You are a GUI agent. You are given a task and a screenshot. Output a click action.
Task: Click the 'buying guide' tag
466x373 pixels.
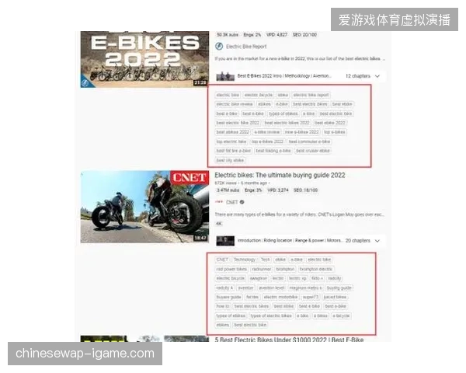tap(339, 288)
